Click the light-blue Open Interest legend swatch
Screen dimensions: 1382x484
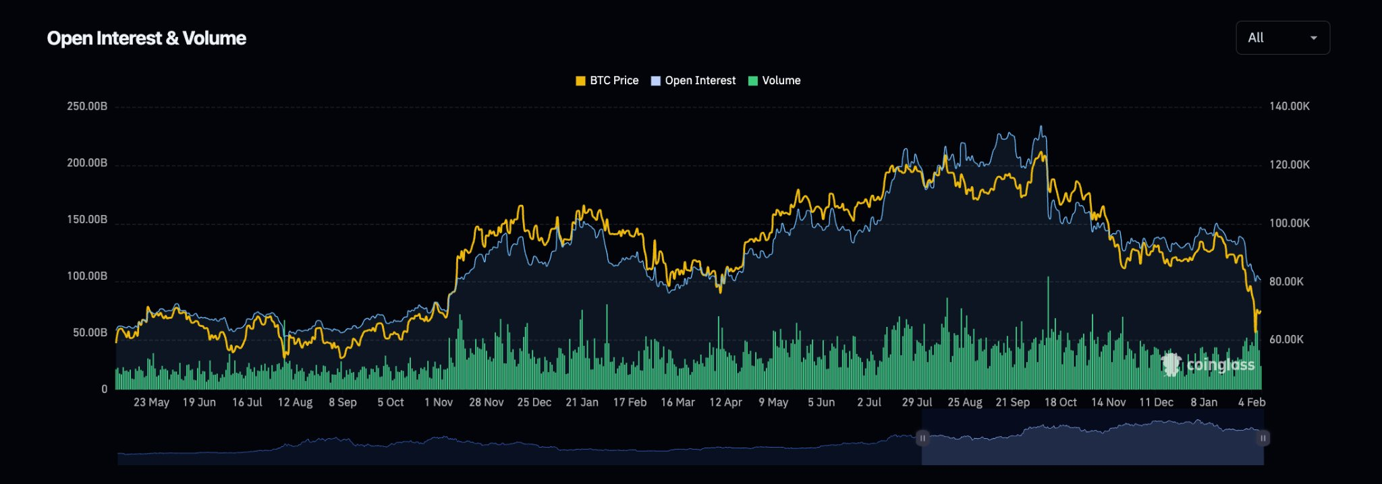tap(655, 81)
